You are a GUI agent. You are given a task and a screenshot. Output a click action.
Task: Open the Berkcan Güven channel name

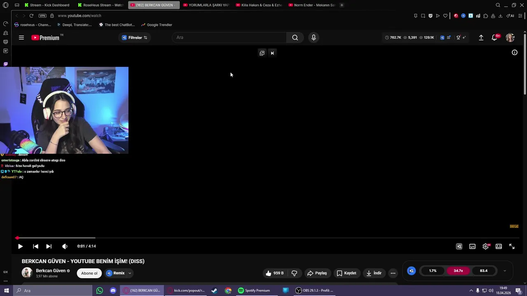51,271
